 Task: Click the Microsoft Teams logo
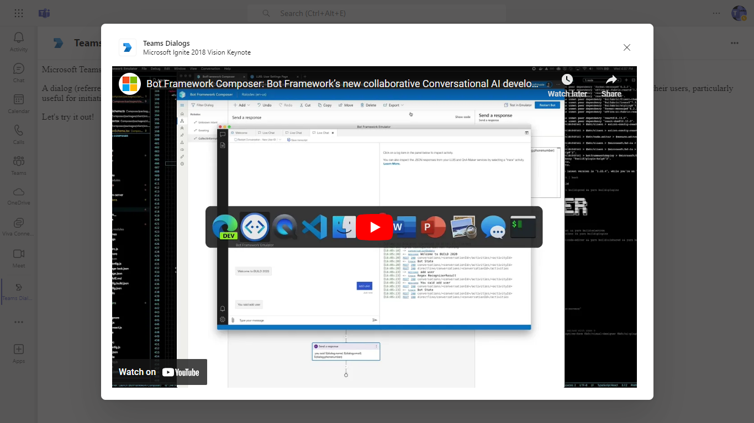point(44,13)
